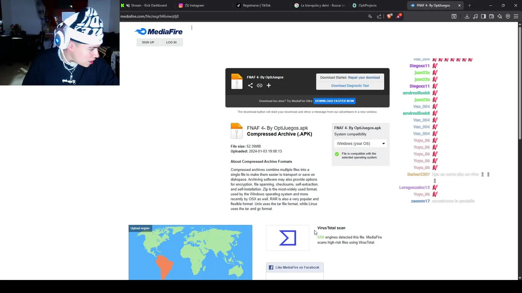This screenshot has width=522, height=293.
Task: Click 'File is compatible with the selected operating system' text
Action: tap(359, 155)
